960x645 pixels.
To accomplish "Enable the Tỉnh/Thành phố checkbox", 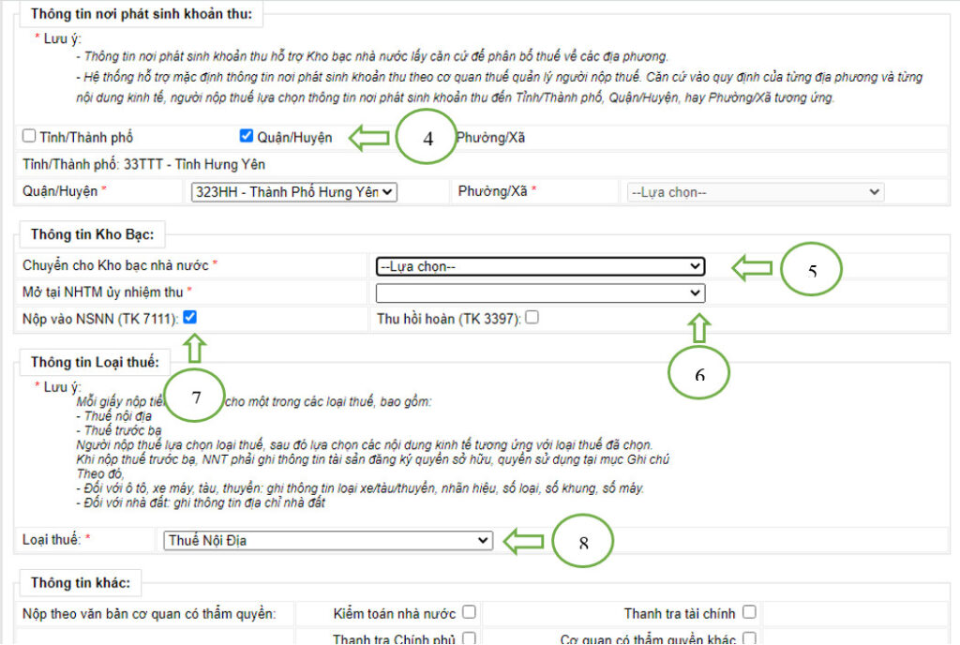I will coord(30,137).
